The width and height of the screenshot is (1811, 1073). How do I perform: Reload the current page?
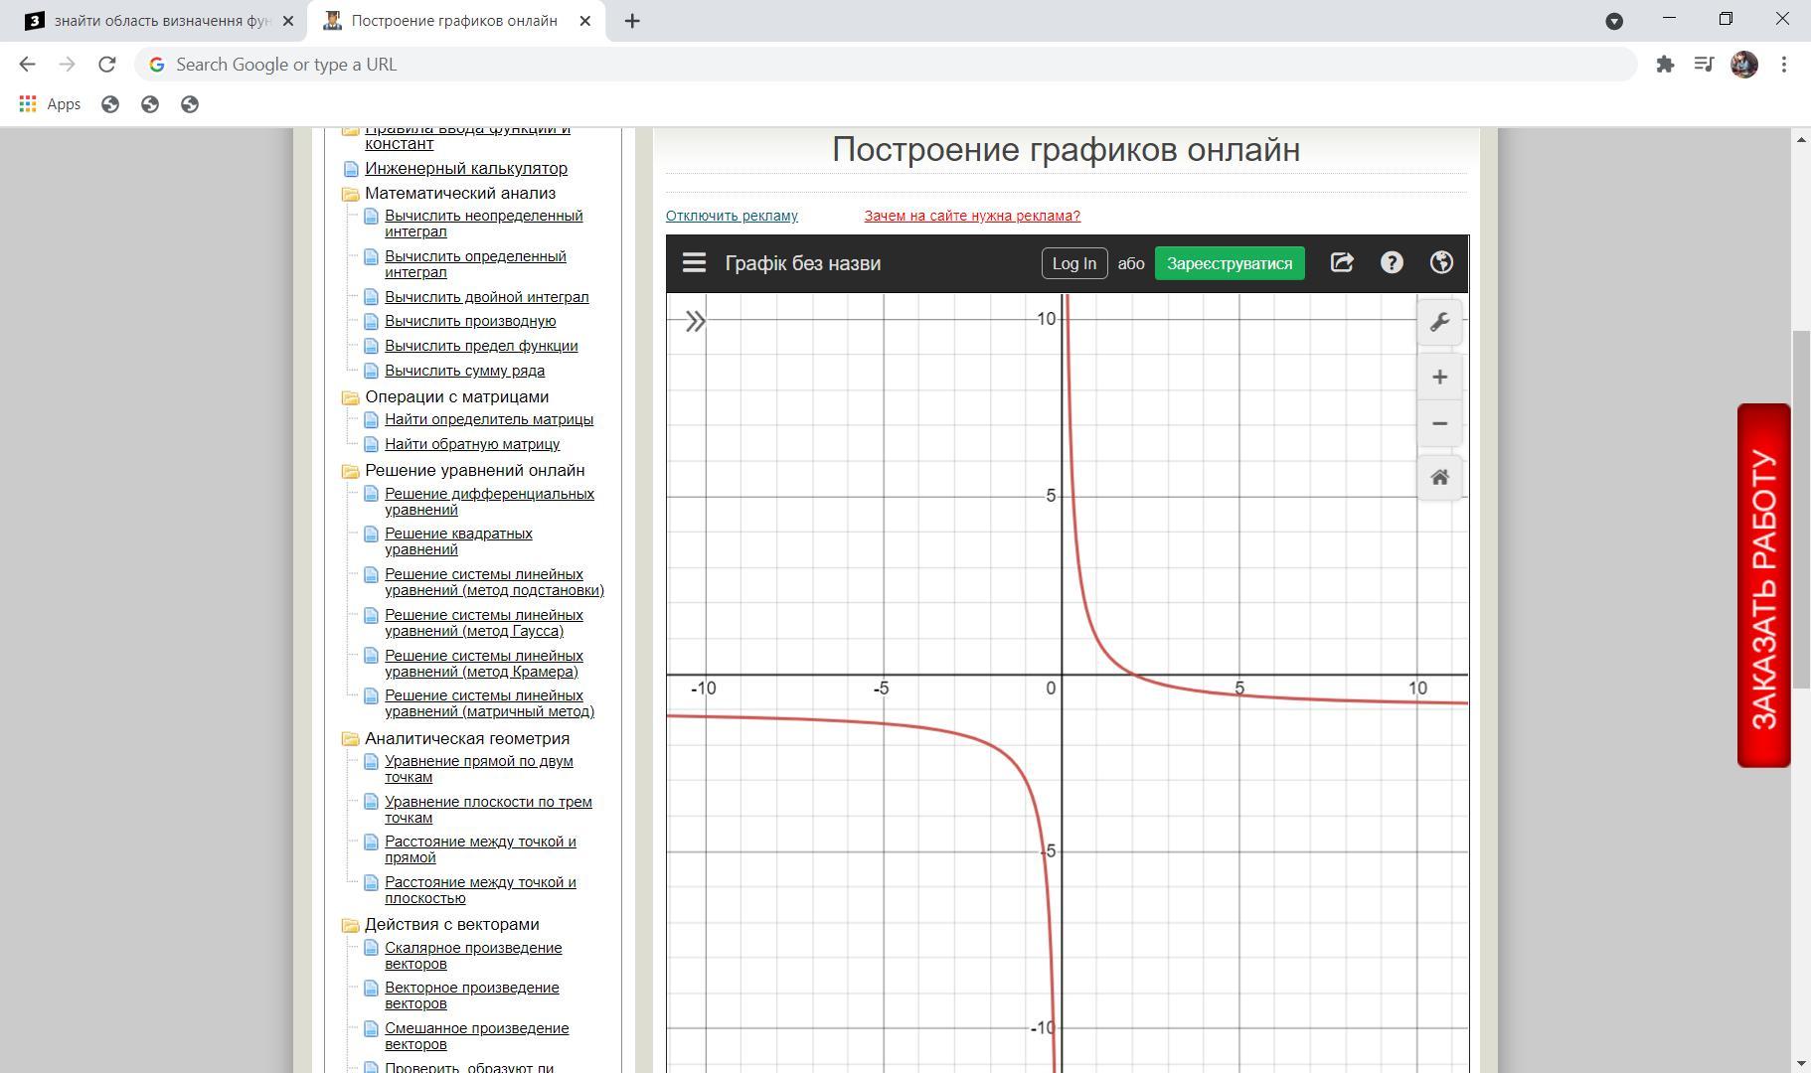107,65
